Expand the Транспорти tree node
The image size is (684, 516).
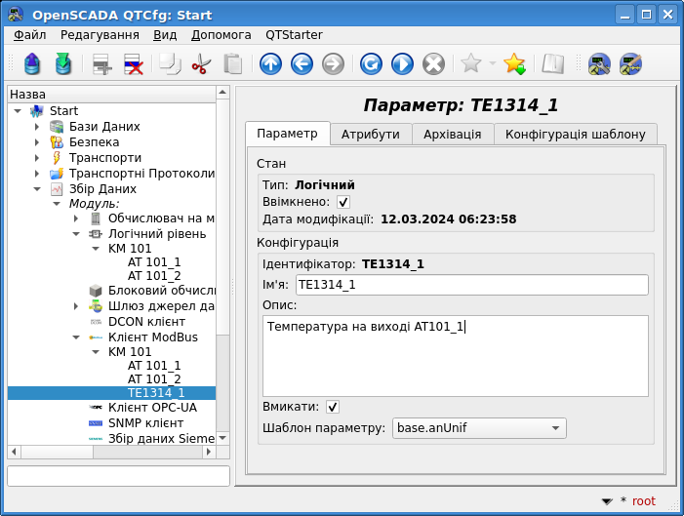(x=37, y=158)
